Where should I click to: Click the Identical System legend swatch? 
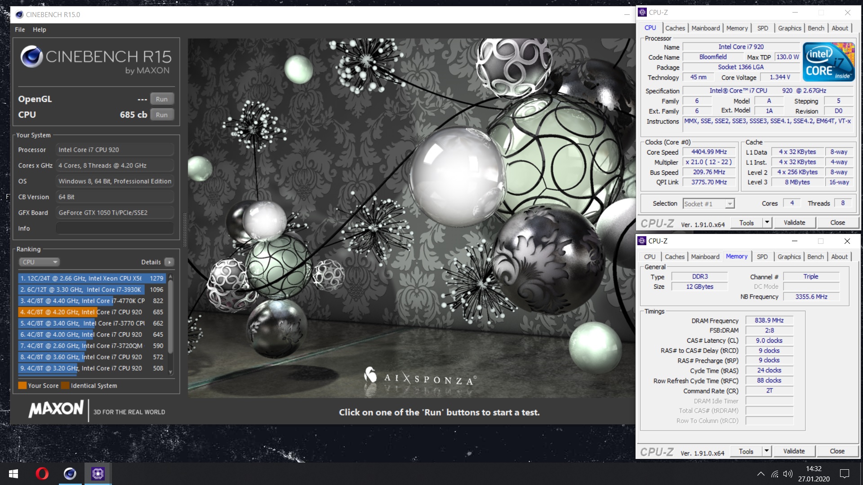pyautogui.click(x=65, y=385)
